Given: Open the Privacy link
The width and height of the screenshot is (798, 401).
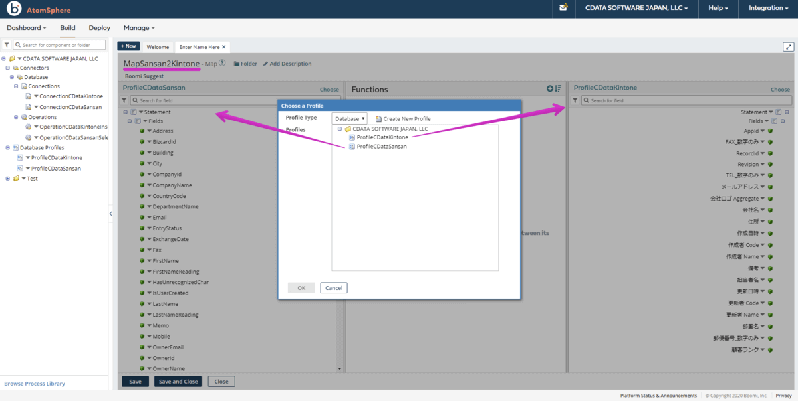Looking at the screenshot, I should point(783,396).
